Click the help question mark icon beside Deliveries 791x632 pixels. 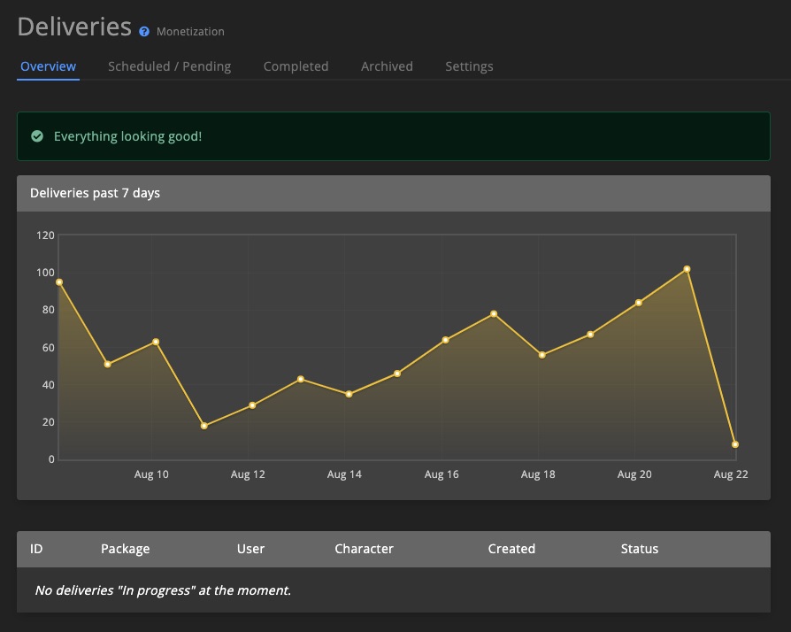coord(144,31)
